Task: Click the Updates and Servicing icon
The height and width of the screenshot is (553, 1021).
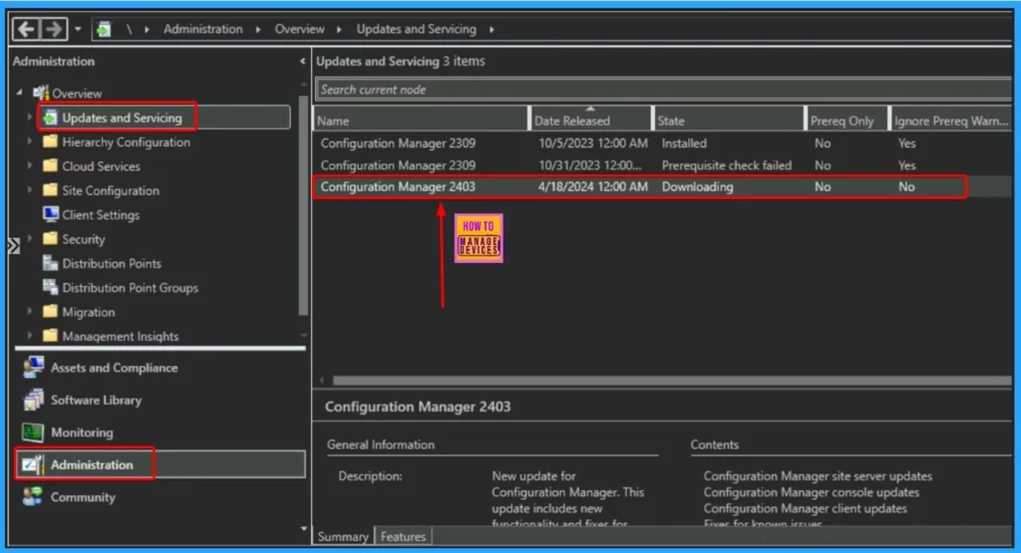Action: pos(50,118)
